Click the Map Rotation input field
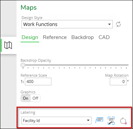The image size is (133, 129). click(x=118, y=82)
